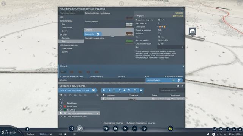Open vehicle manager bus icon in bottom bar

pyautogui.click(x=80, y=128)
